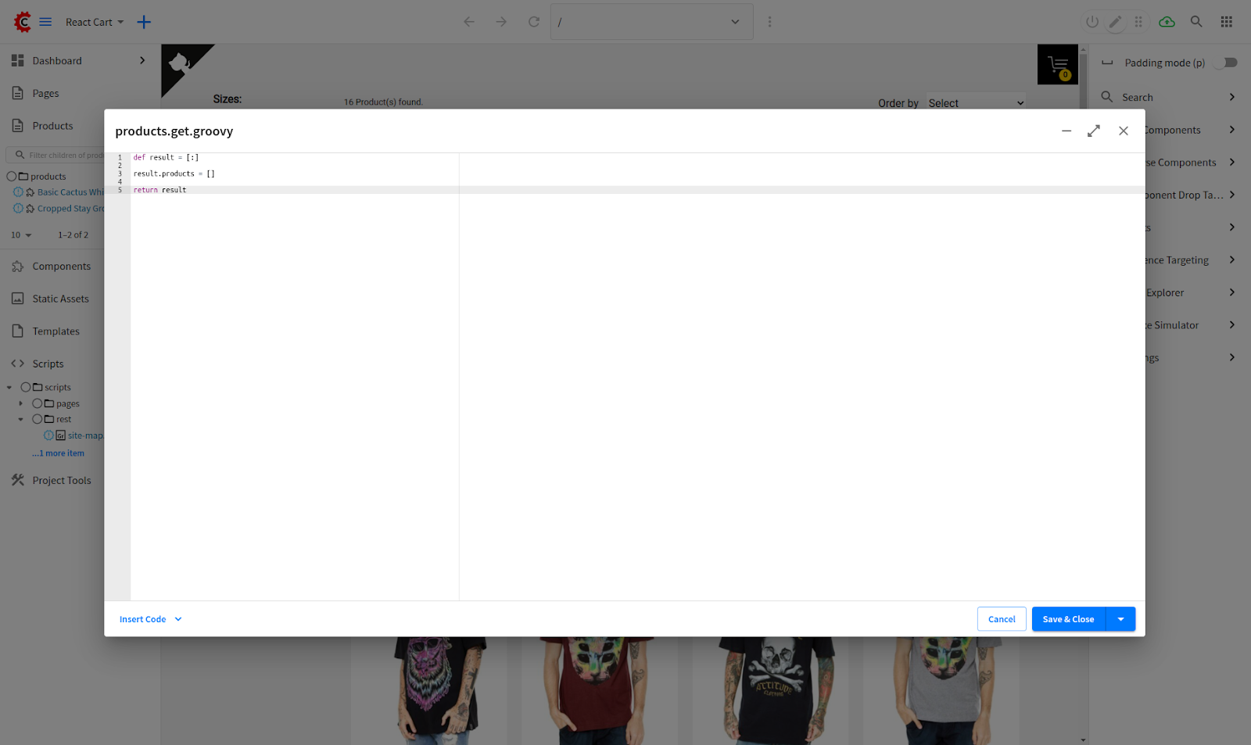Open Templates in sidebar

[56, 331]
